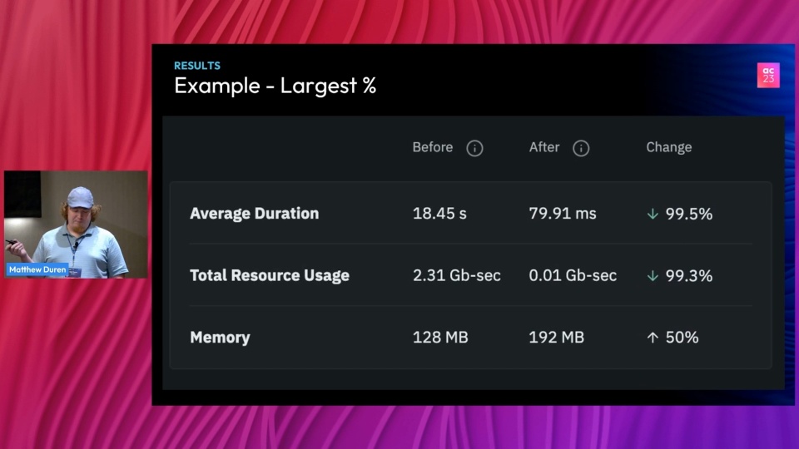This screenshot has width=799, height=449.
Task: Click the info icon next to After
Action: pos(581,148)
